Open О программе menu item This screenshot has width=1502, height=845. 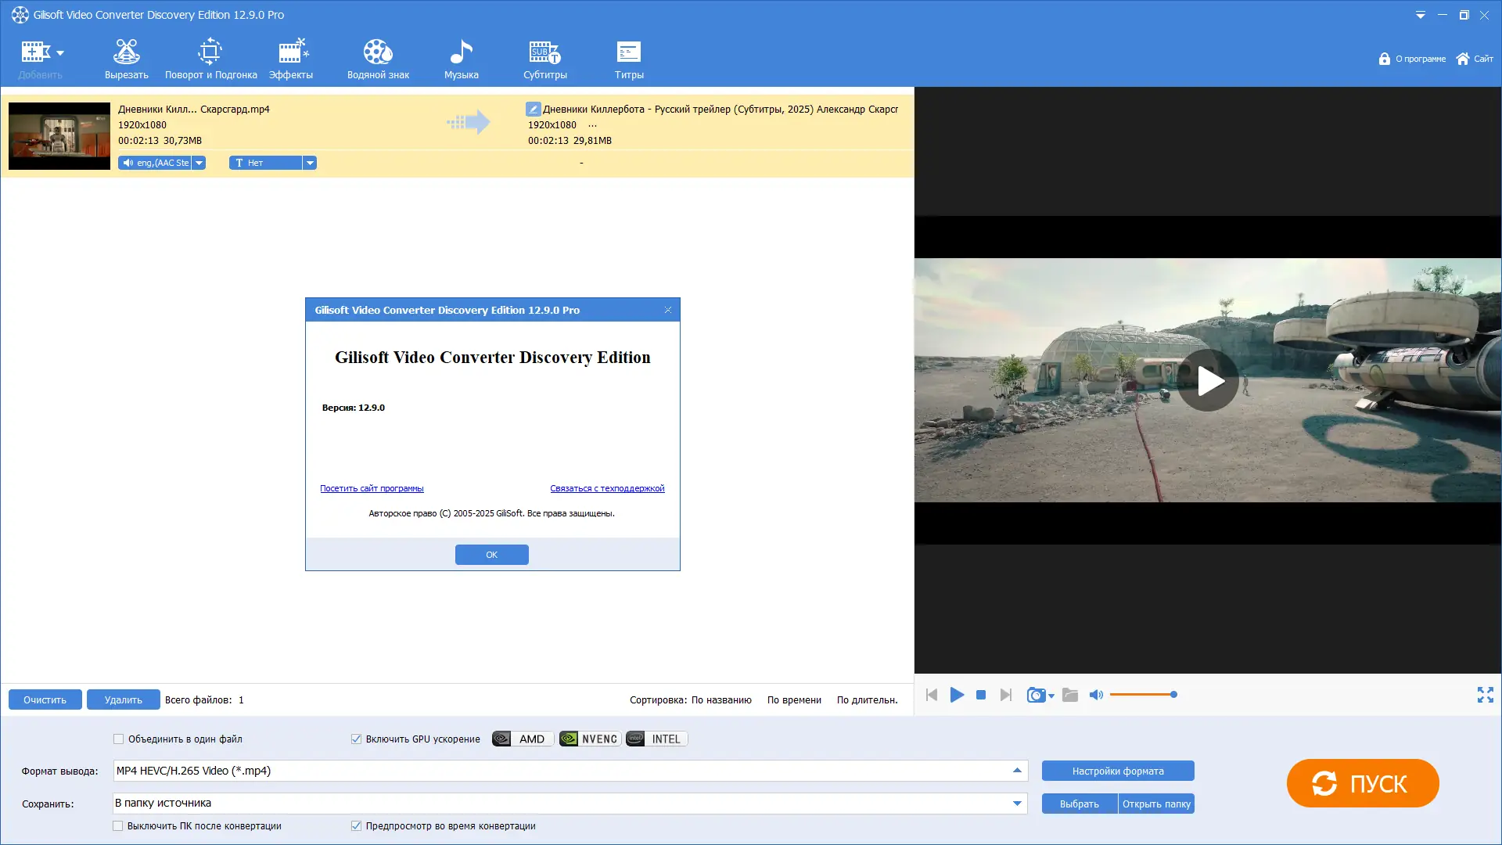tap(1420, 59)
